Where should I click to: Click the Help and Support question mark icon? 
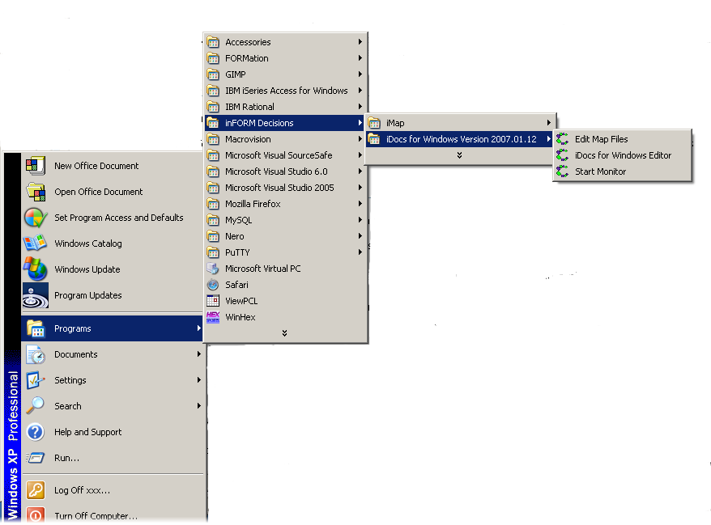click(x=36, y=432)
